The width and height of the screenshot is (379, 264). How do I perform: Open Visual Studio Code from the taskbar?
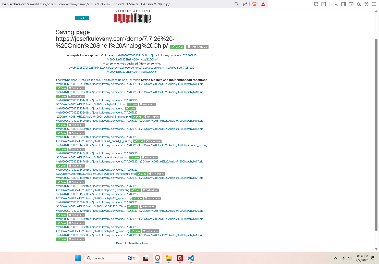click(191, 258)
